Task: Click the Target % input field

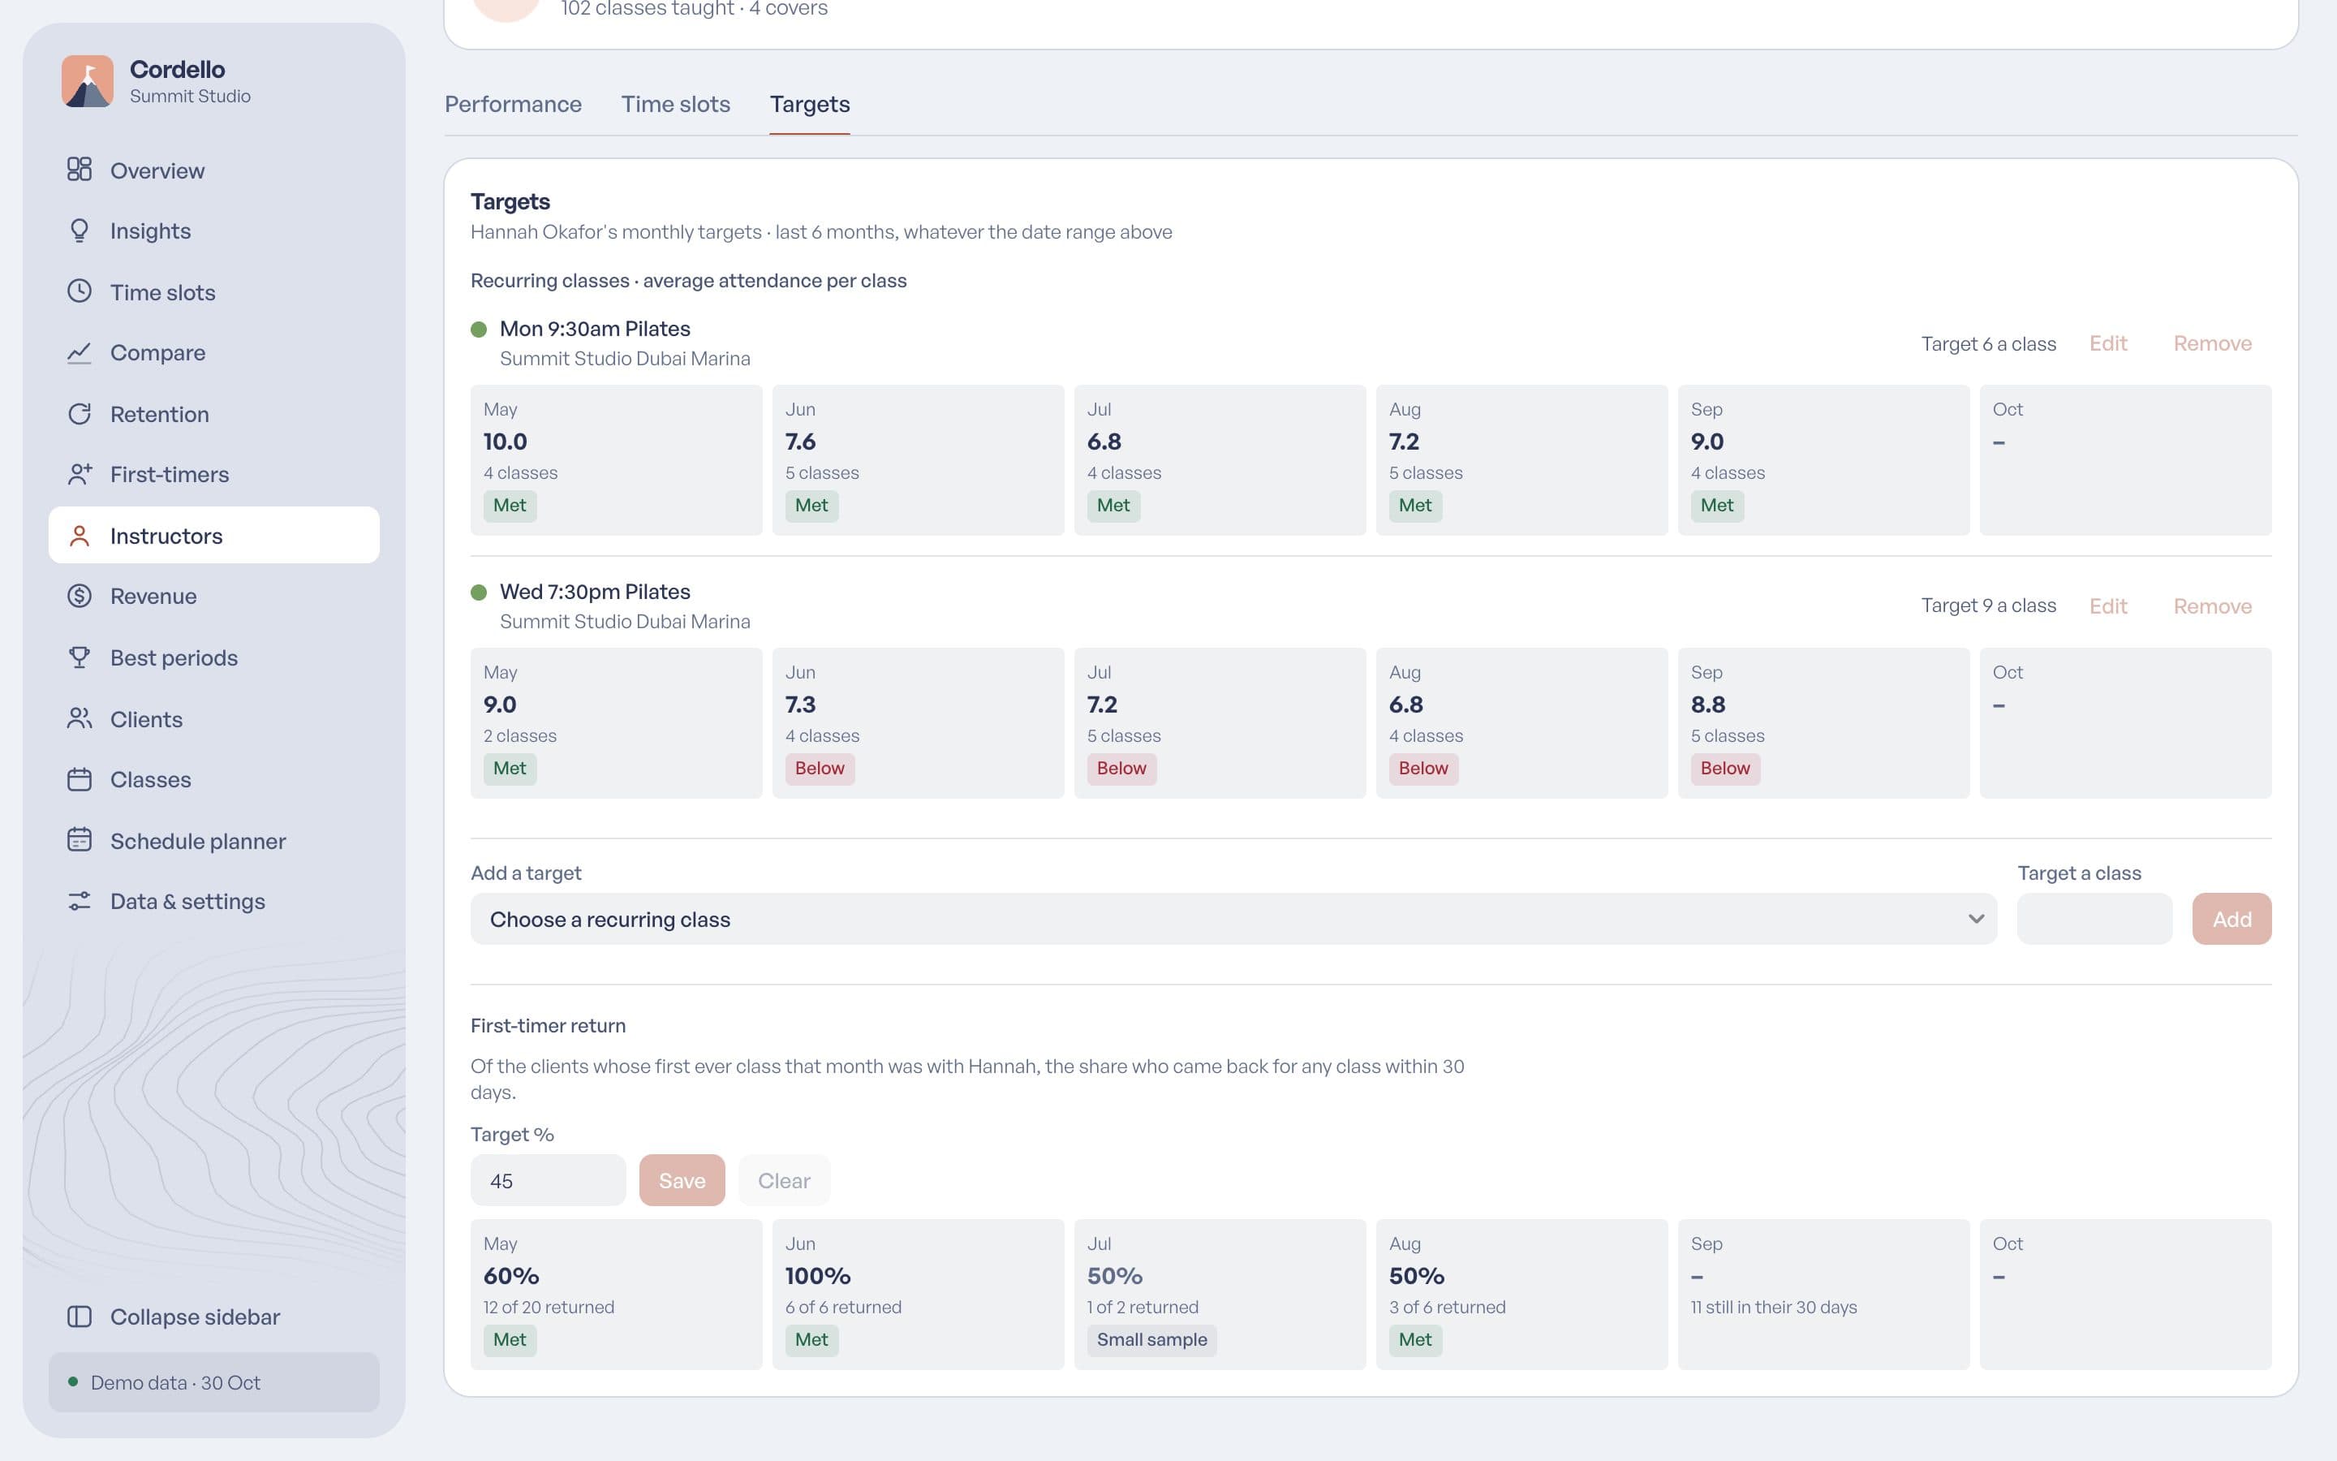Action: coord(548,1180)
